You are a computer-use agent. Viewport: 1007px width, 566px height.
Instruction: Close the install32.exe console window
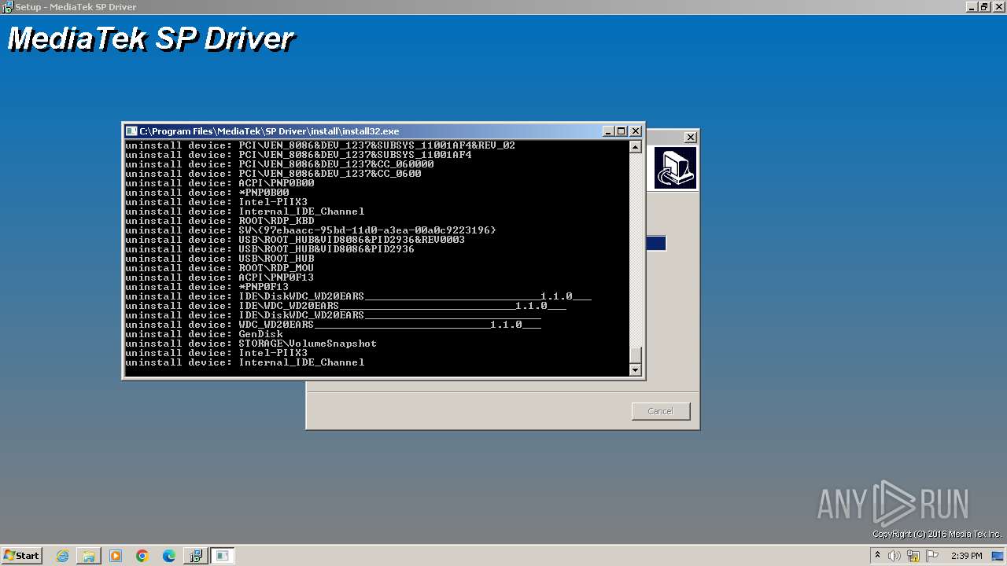pos(636,131)
